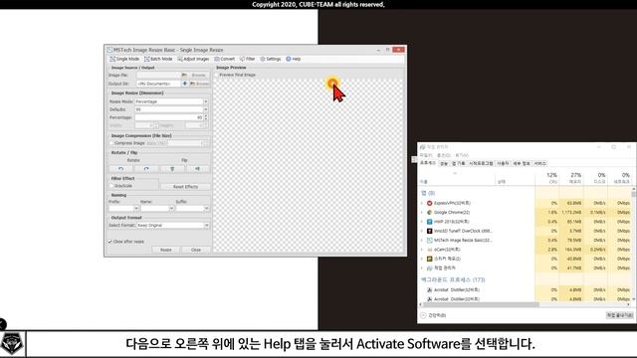Toggle the GrayScale filter checkbox
This screenshot has height=358, width=637.
[x=111, y=186]
